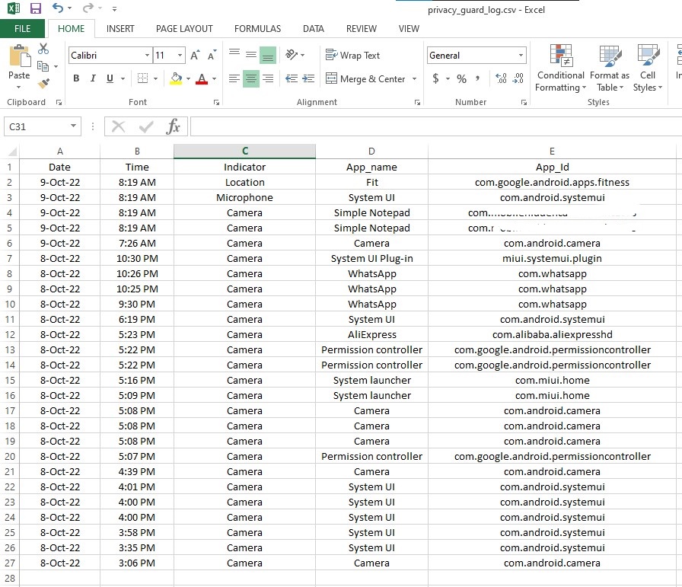Image resolution: width=682 pixels, height=587 pixels.
Task: Cut selection with the scissors icon
Action: click(x=43, y=48)
